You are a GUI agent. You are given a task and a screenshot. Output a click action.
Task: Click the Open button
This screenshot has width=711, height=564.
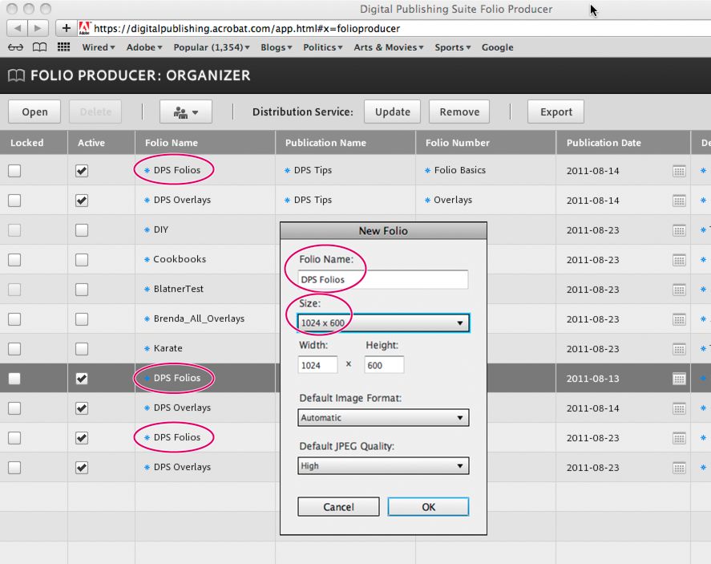pyautogui.click(x=34, y=112)
